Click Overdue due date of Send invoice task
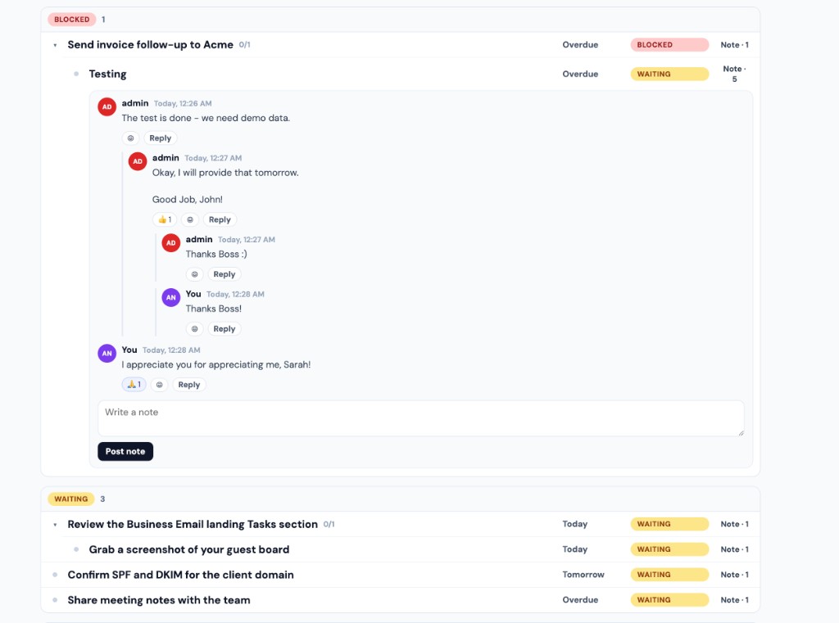Viewport: 839px width, 623px height. click(580, 45)
